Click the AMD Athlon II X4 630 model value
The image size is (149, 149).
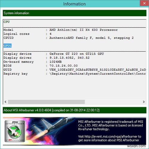(x=83, y=30)
